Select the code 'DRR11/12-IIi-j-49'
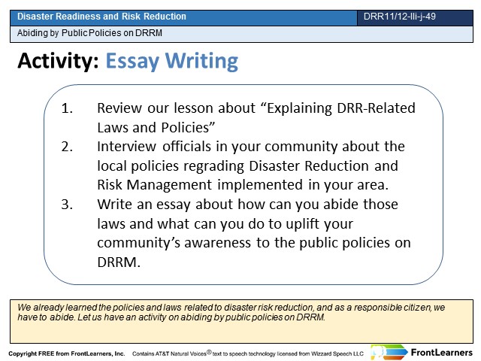This screenshot has height=361, width=481. point(399,17)
